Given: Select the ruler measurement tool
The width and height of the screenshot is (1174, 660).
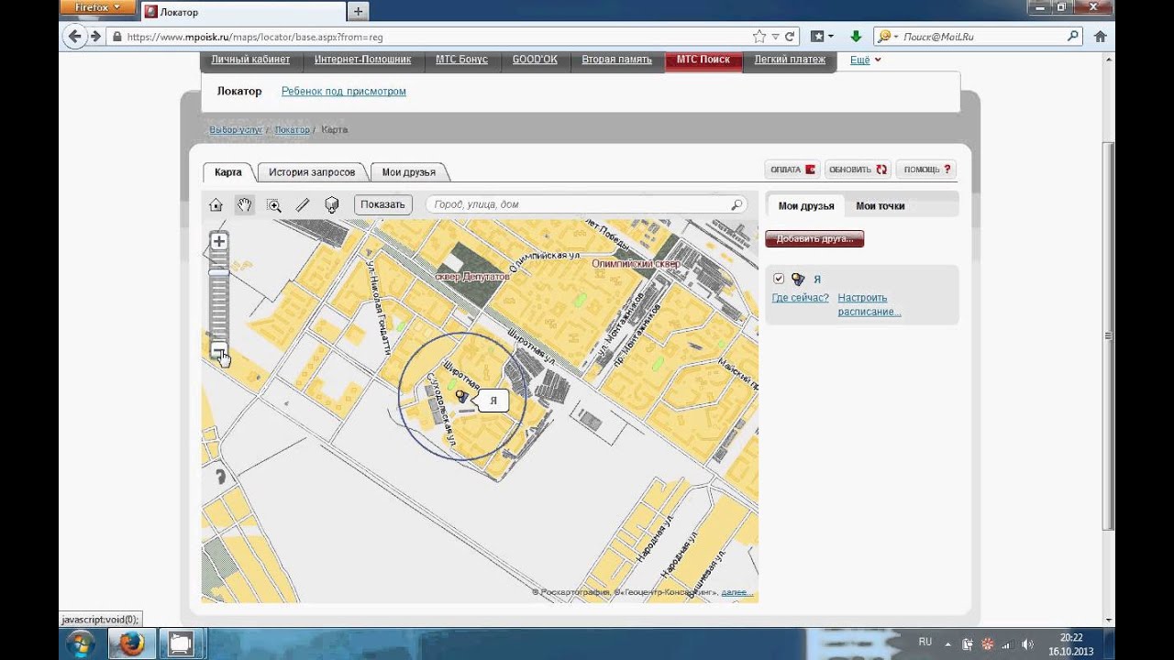Looking at the screenshot, I should pyautogui.click(x=303, y=205).
